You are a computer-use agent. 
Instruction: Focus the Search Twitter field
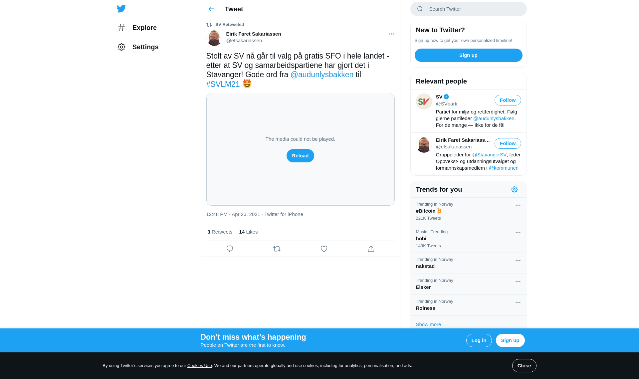pyautogui.click(x=468, y=9)
